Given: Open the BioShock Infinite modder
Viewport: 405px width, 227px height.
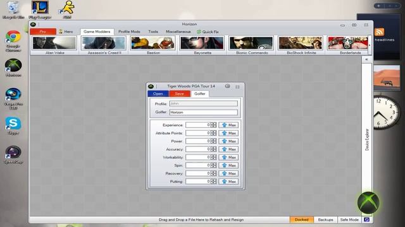Looking at the screenshot, I should [x=301, y=45].
